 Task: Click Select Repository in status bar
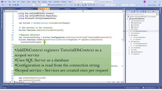[x=149, y=88]
